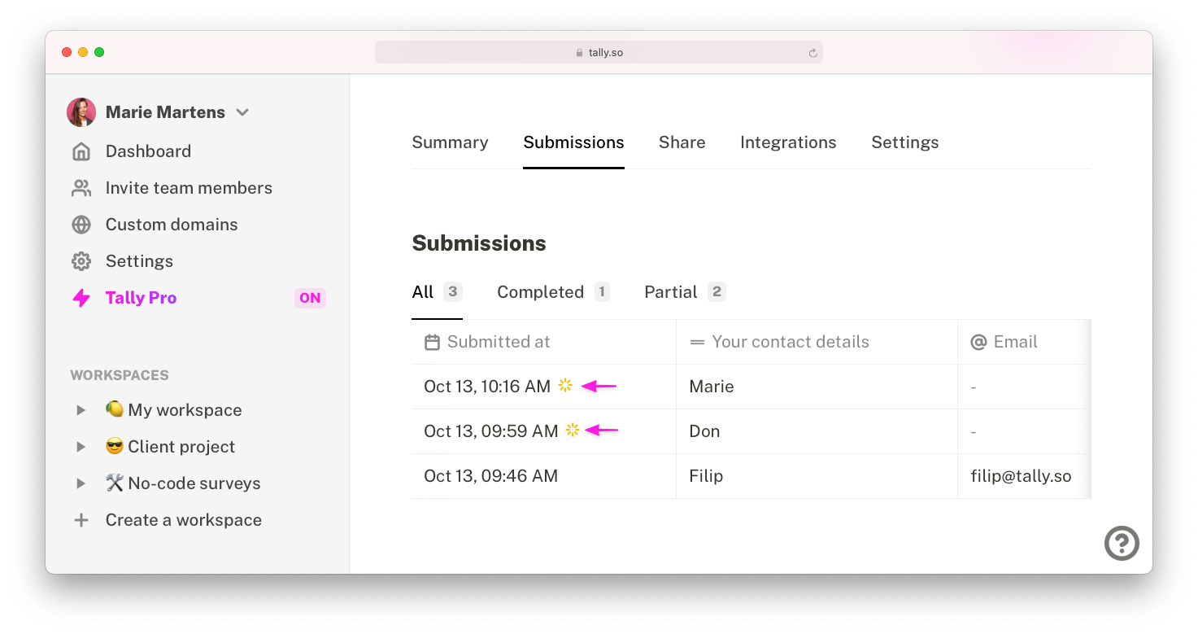Open the Marie Martens account dropdown chevron
1198x634 pixels.
[x=242, y=112]
